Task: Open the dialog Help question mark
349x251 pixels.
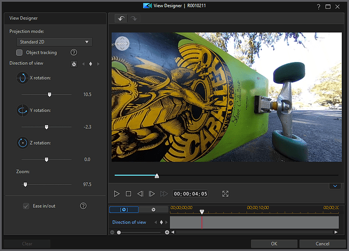Action: point(318,7)
